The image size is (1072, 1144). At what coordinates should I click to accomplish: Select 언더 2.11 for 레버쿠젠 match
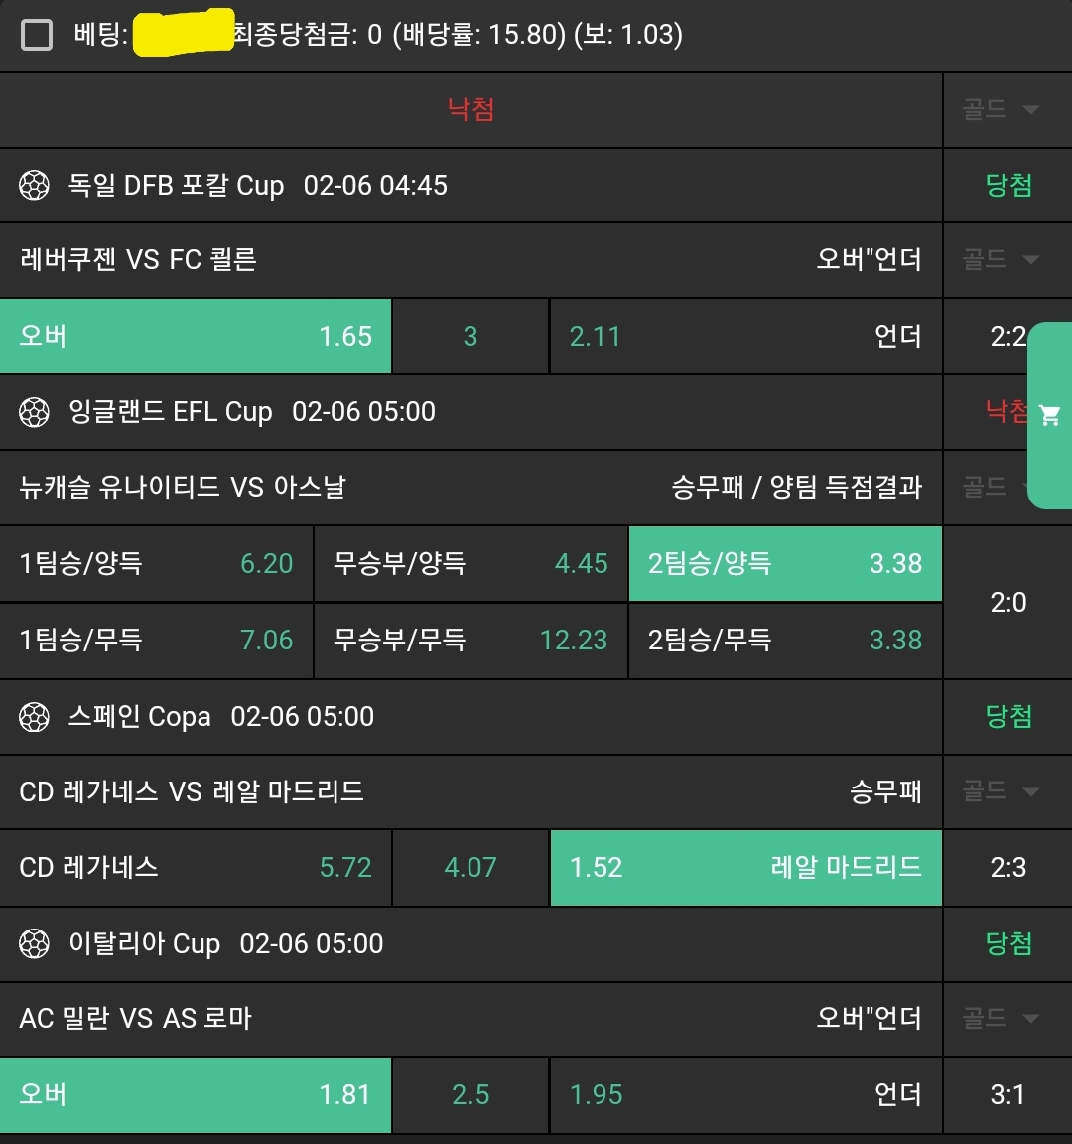point(745,337)
